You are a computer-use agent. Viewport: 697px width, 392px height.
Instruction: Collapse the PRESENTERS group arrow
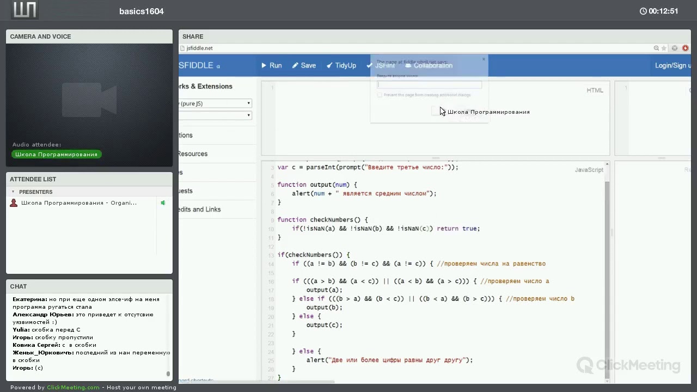point(13,192)
